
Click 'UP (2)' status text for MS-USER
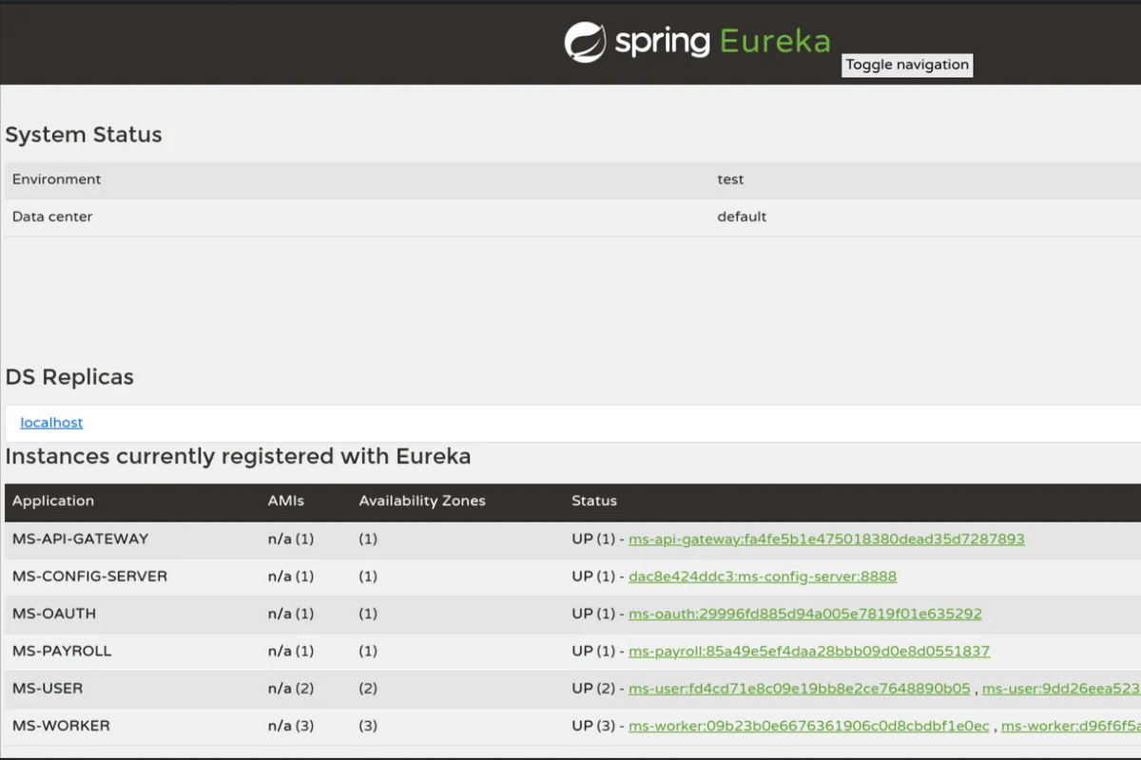[594, 689]
